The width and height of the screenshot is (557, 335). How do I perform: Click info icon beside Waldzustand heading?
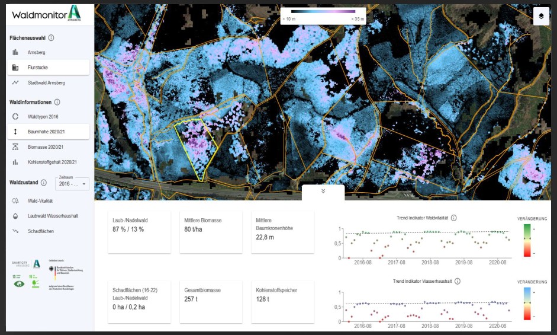tap(44, 182)
